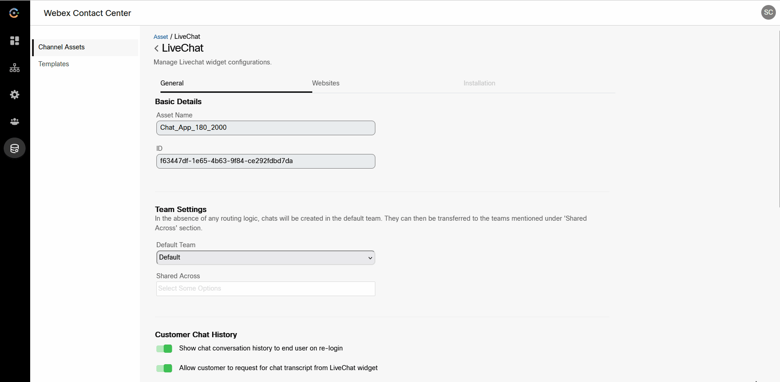Open the Default Team dropdown

[265, 258]
